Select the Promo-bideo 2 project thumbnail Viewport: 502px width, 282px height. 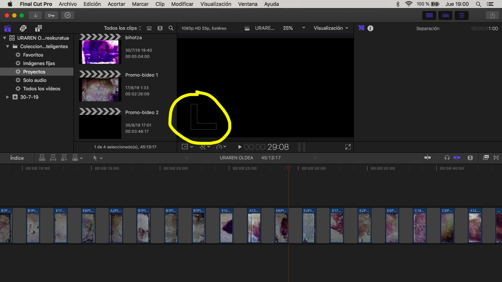click(x=100, y=124)
